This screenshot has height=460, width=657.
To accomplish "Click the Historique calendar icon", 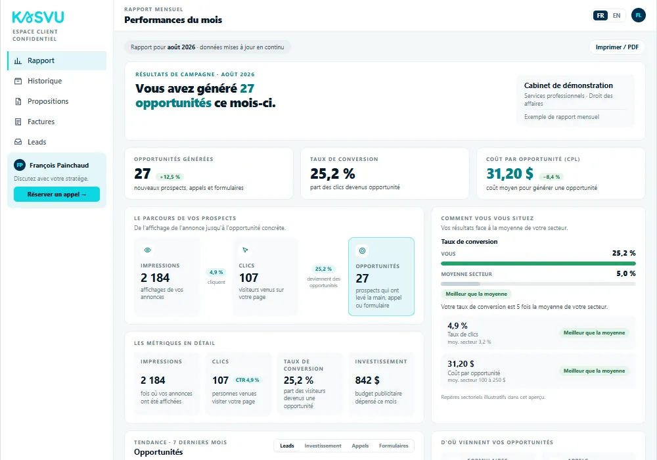I will (18, 81).
